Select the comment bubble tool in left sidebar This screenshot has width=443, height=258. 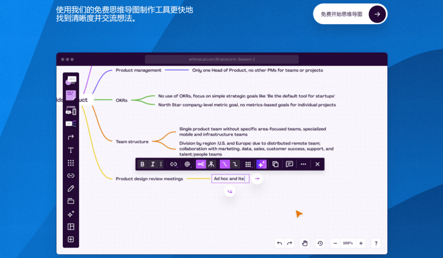(x=71, y=81)
